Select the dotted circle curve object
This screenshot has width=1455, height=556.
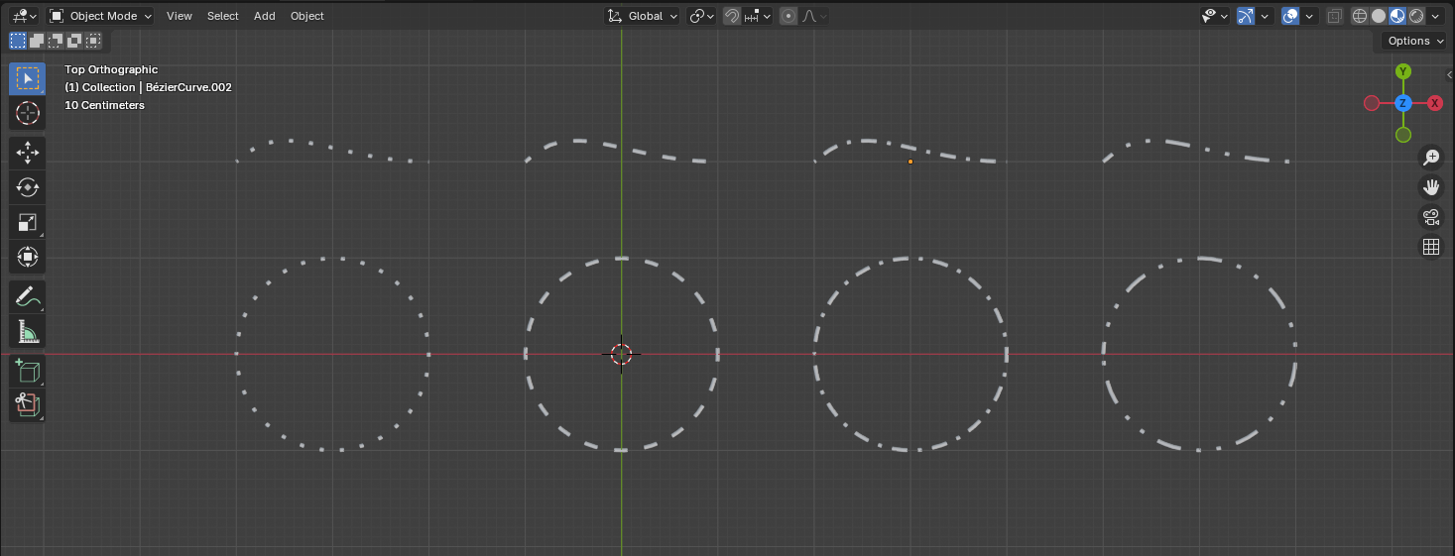click(x=332, y=354)
